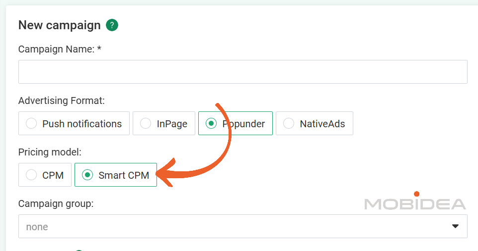478x251 pixels.
Task: Click the Campaign Name input field
Action: pyautogui.click(x=242, y=72)
